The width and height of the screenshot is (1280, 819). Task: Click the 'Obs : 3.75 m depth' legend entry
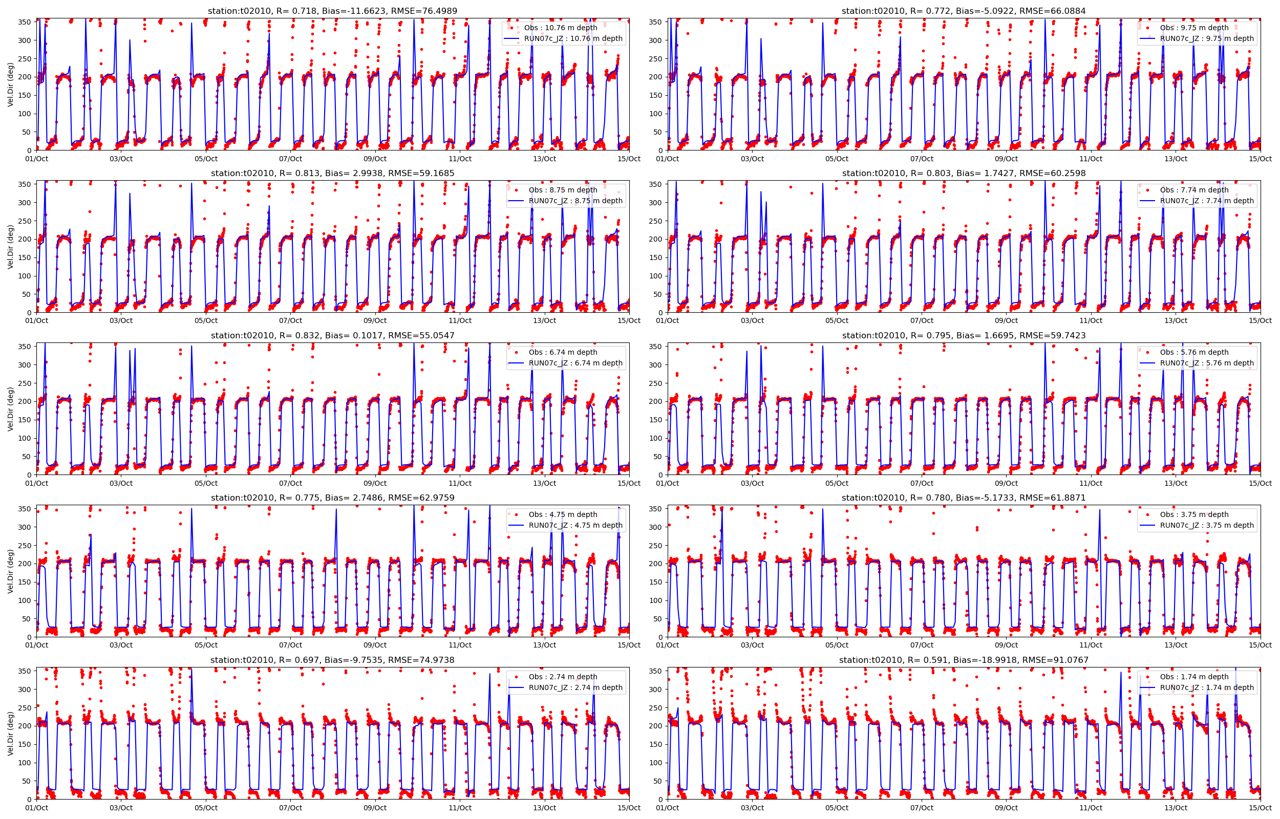pos(1194,514)
